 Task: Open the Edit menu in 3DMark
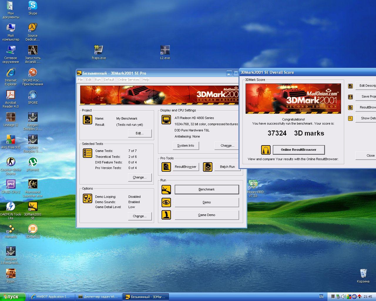click(x=89, y=80)
